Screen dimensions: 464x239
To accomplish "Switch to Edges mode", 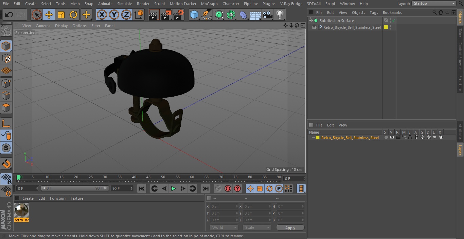I will [6, 96].
